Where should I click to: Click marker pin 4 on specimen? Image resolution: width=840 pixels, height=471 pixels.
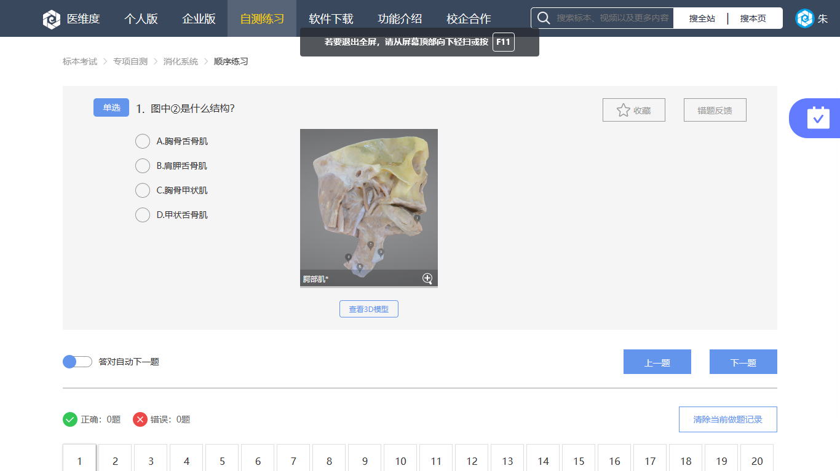349,257
